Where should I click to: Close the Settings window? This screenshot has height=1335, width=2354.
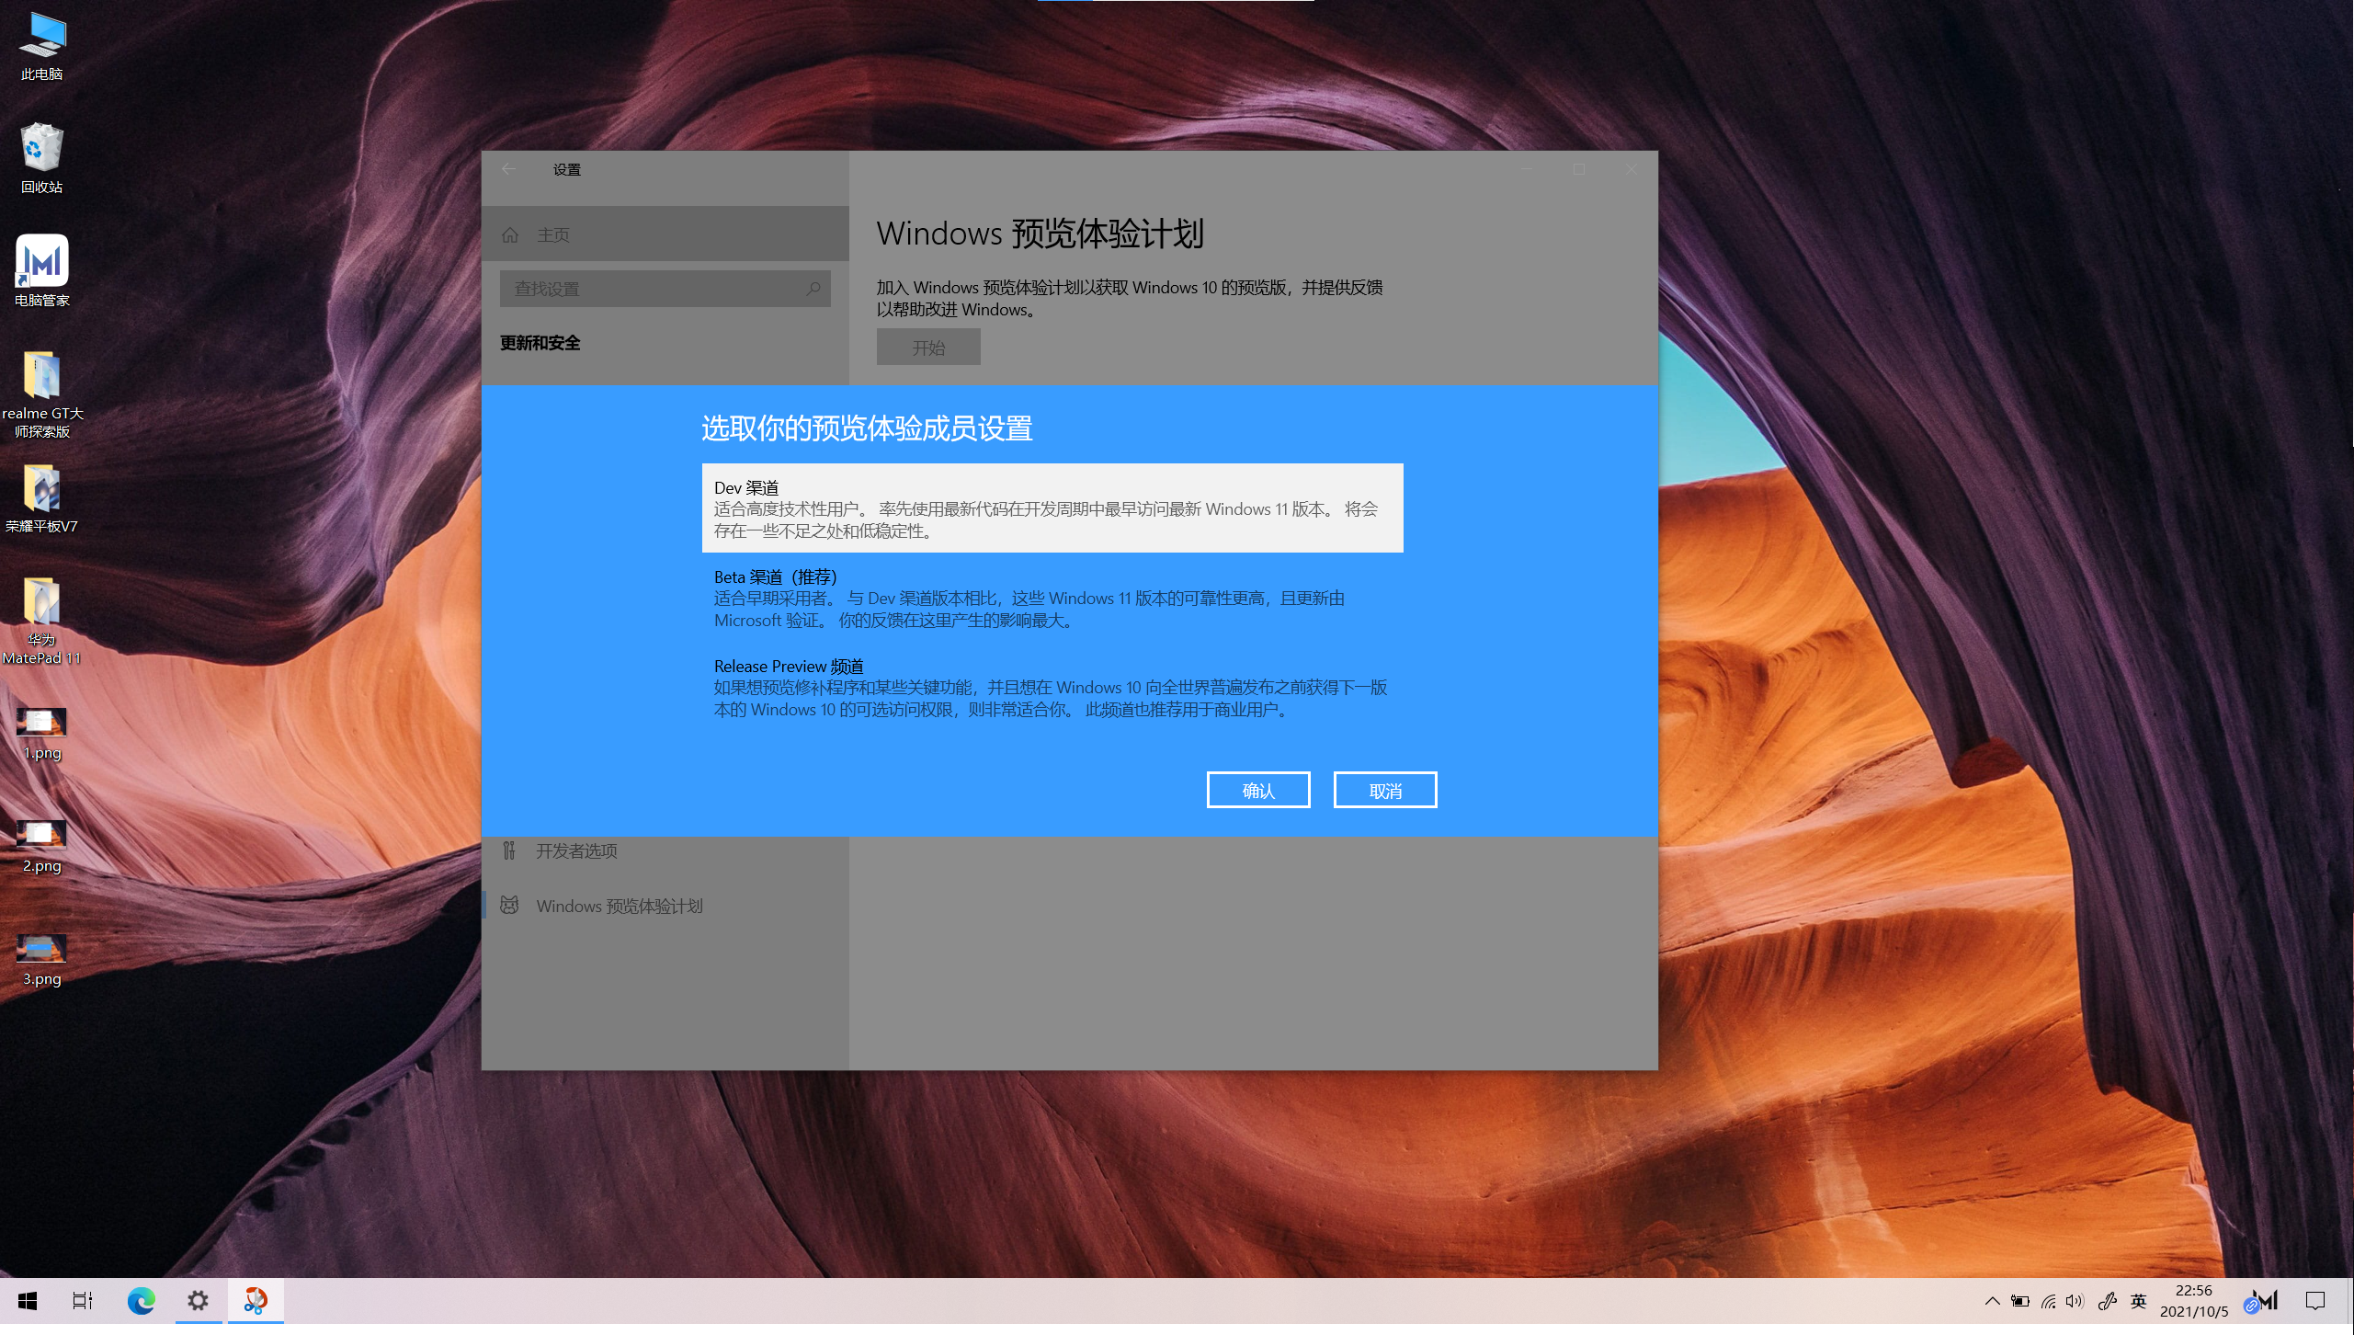[1632, 169]
